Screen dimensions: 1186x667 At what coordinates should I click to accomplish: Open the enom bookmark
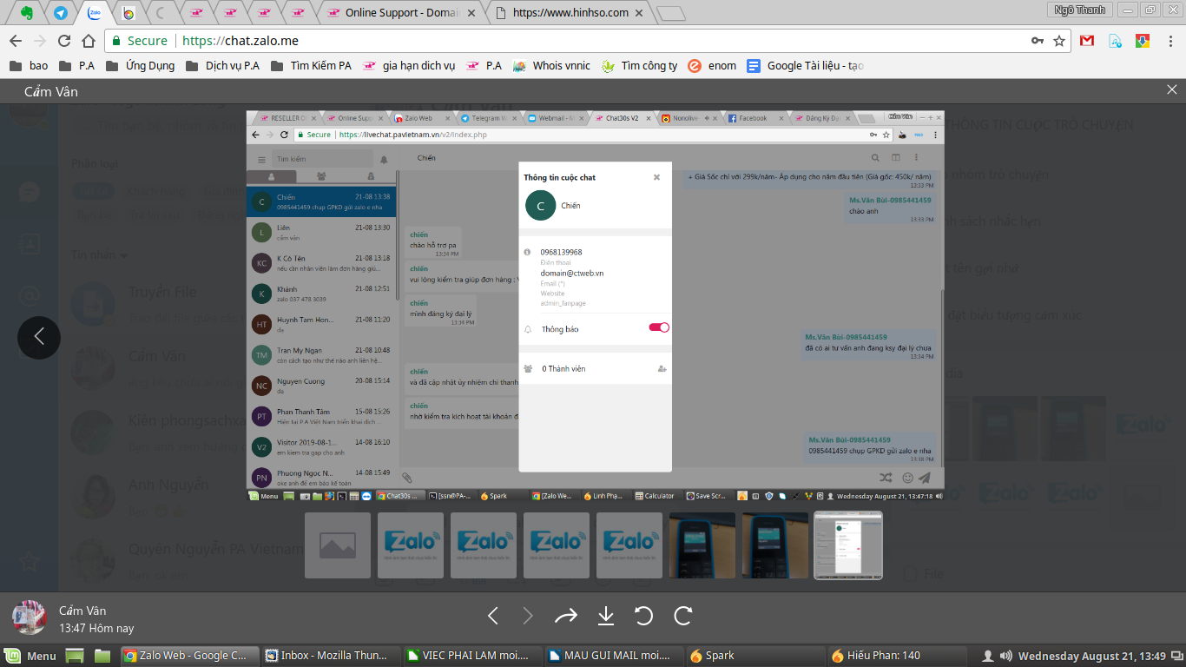pos(712,65)
